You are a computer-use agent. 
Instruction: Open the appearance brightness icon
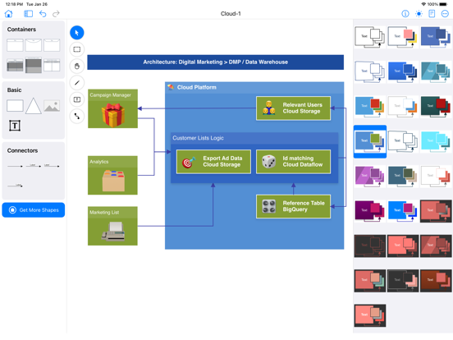[x=419, y=14]
